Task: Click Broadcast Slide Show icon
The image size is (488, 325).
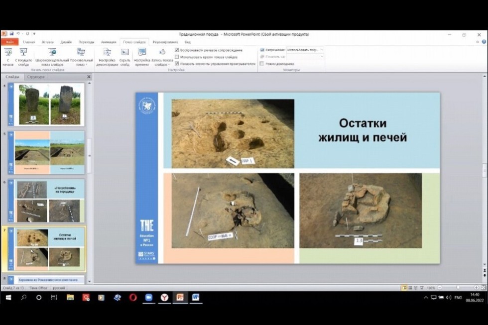Action: [52, 52]
